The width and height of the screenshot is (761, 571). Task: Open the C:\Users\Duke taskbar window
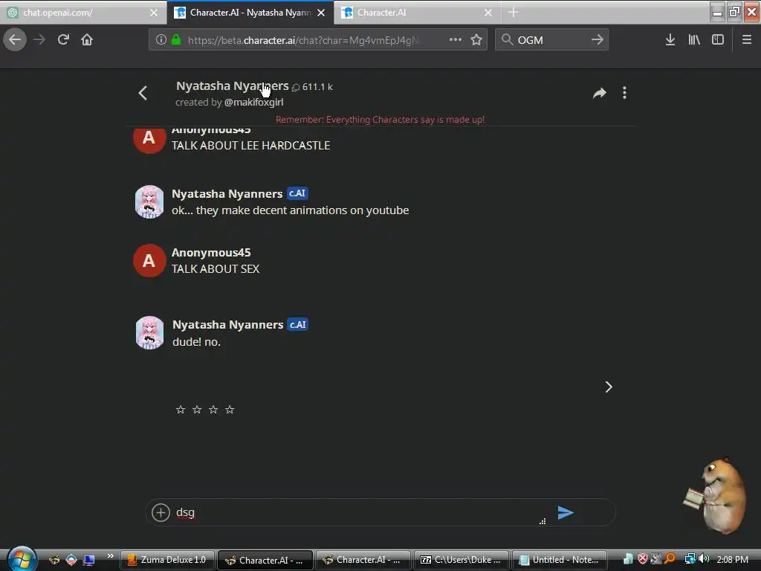click(x=461, y=560)
